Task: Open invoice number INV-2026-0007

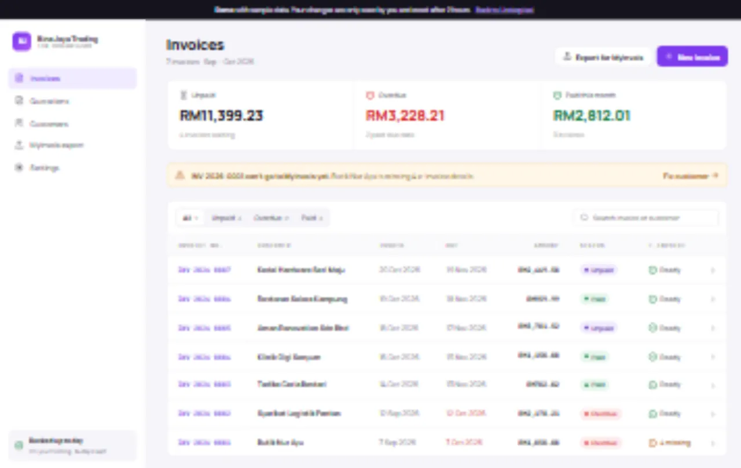Action: 204,270
